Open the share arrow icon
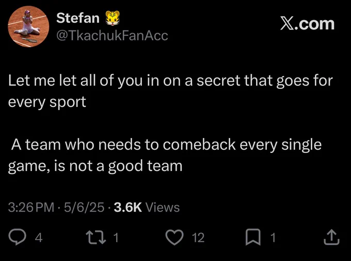The width and height of the screenshot is (351, 261). coord(332,237)
